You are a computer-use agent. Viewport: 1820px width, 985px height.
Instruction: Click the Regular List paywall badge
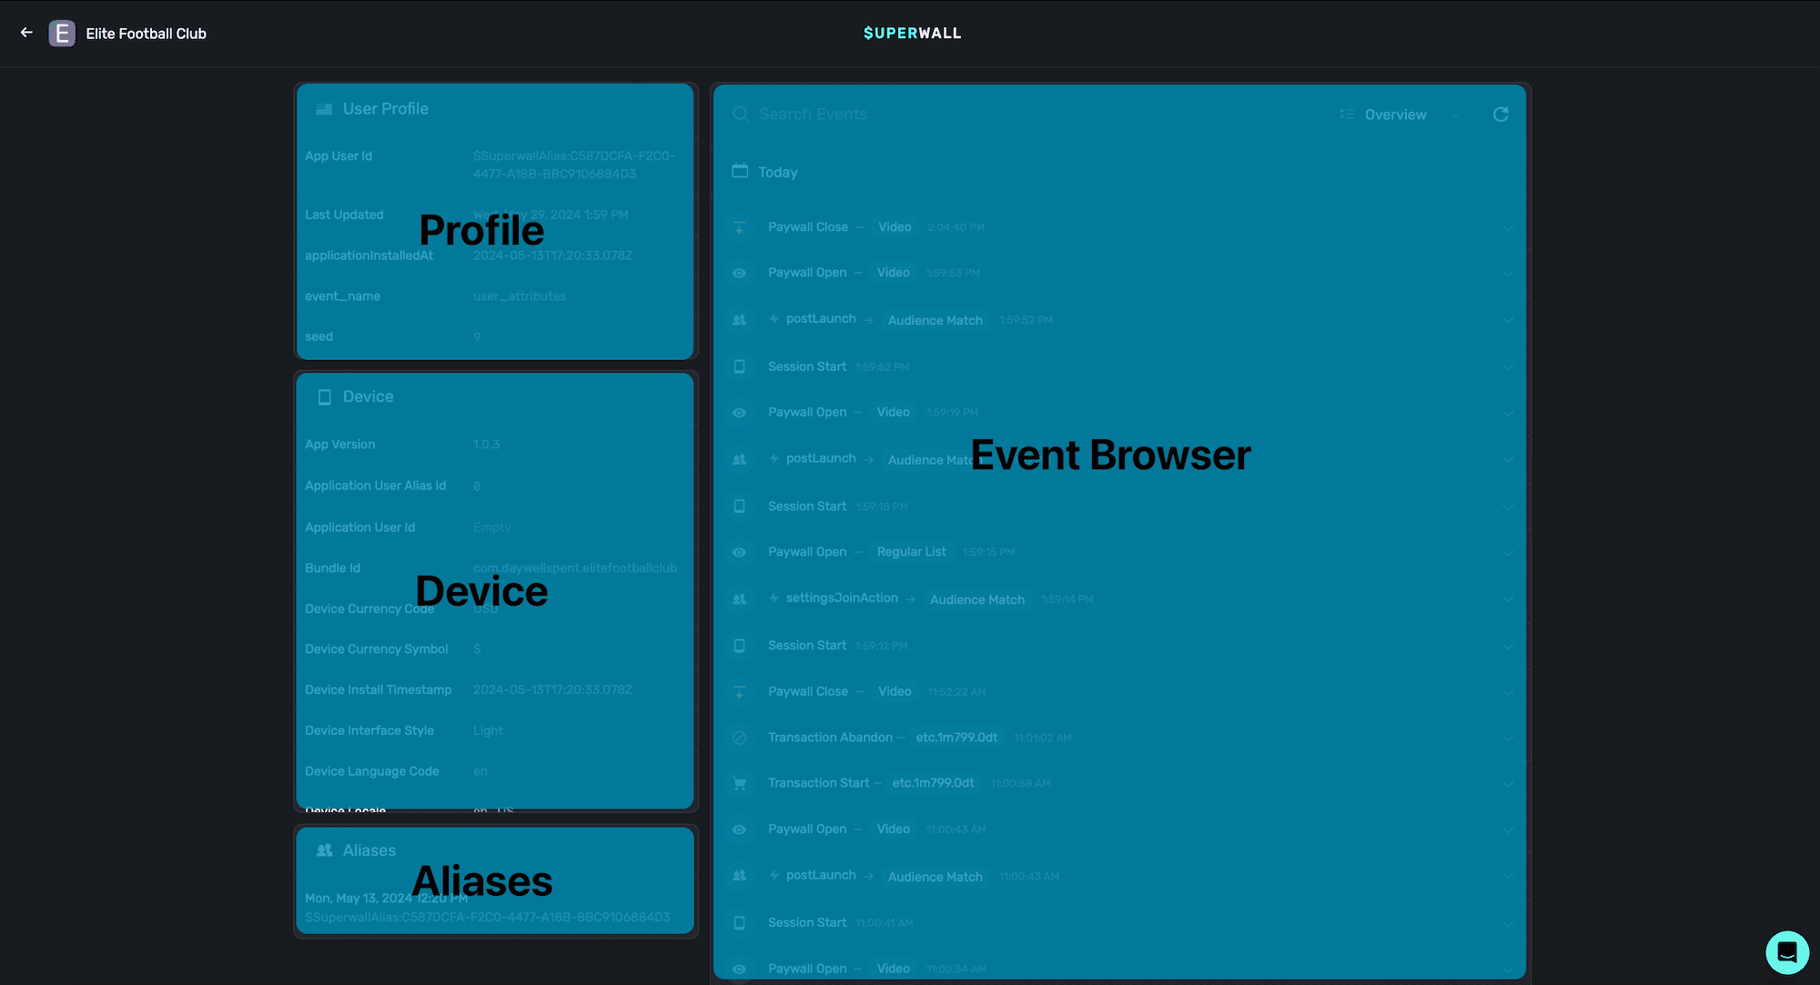911,552
